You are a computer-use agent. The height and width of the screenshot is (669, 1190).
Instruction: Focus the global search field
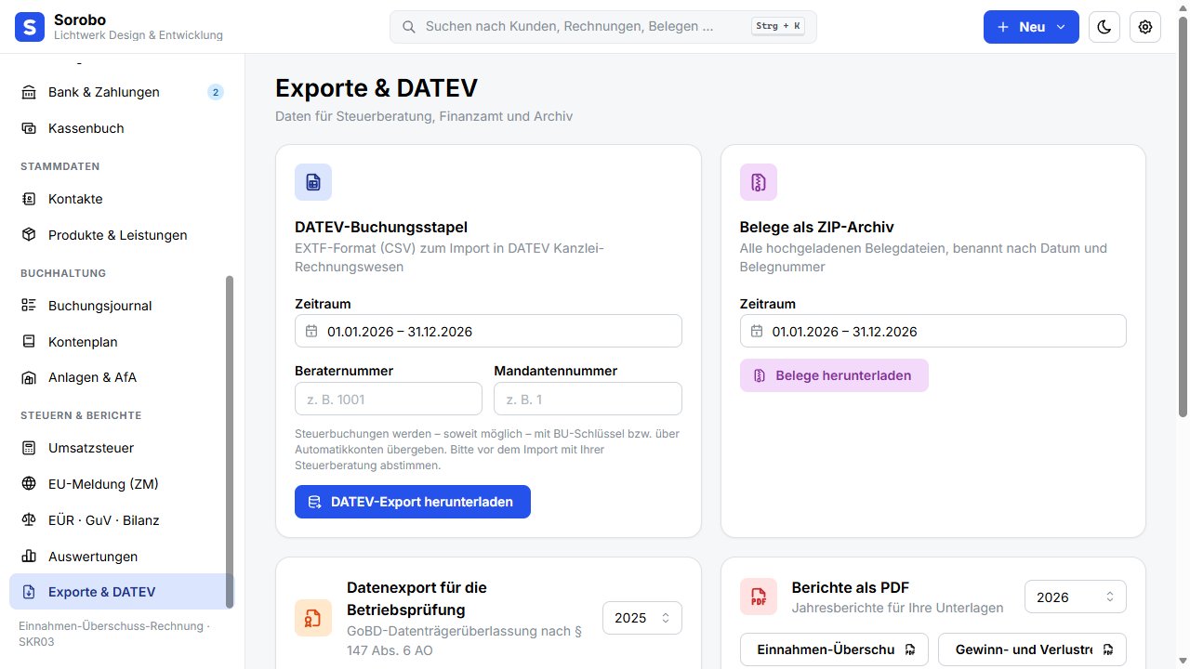[603, 27]
